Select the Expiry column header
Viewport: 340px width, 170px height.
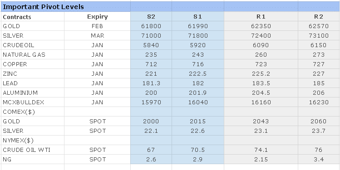(x=97, y=17)
